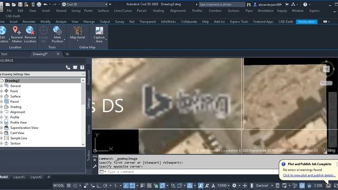This screenshot has width=338, height=190.
Task: Click the Undo arrow icon
Action: point(45,4)
